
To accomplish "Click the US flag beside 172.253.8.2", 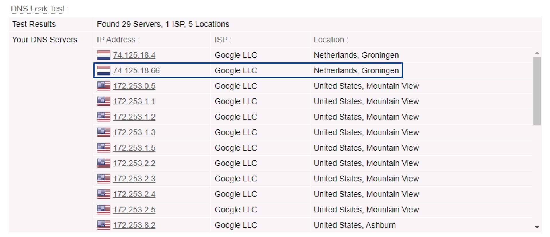I will pyautogui.click(x=104, y=225).
